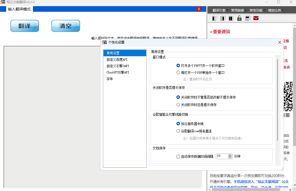Viewport: 296px width, 191px height.
Task: Switch to the ChatGPT引擎API settings page
Action: click(x=117, y=72)
